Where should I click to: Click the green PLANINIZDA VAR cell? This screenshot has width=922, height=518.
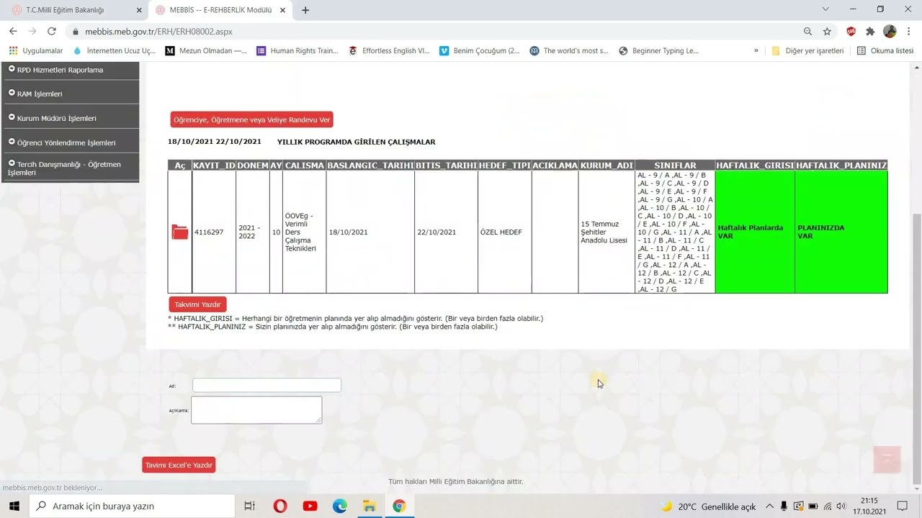click(841, 232)
